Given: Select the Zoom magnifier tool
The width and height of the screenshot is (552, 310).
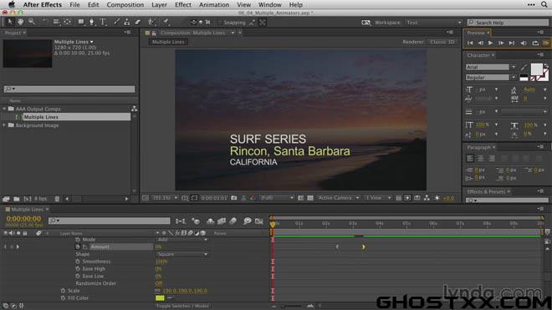Looking at the screenshot, I should point(31,22).
